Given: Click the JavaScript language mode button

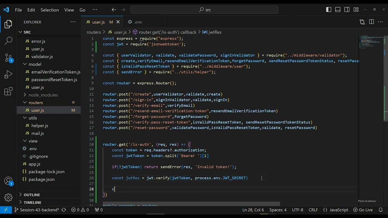Looking at the screenshot, I should point(336,210).
